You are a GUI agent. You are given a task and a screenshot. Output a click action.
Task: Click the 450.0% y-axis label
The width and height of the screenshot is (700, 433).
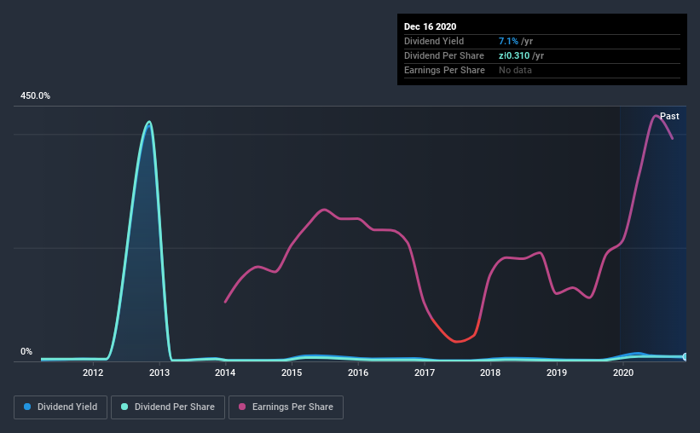35,96
